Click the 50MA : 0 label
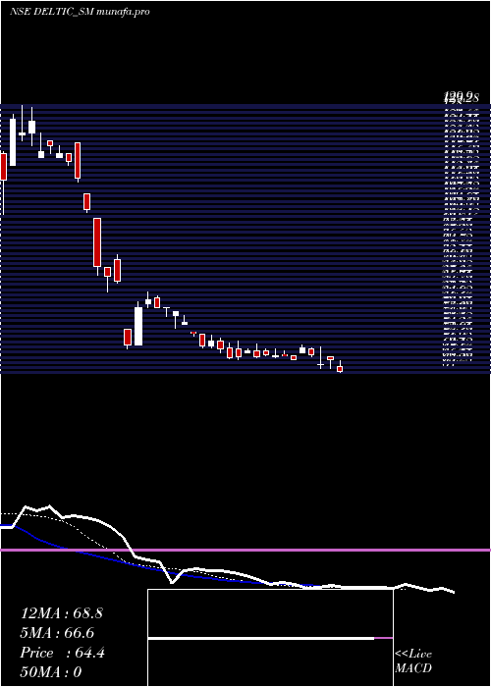The width and height of the screenshot is (491, 687). tap(51, 672)
